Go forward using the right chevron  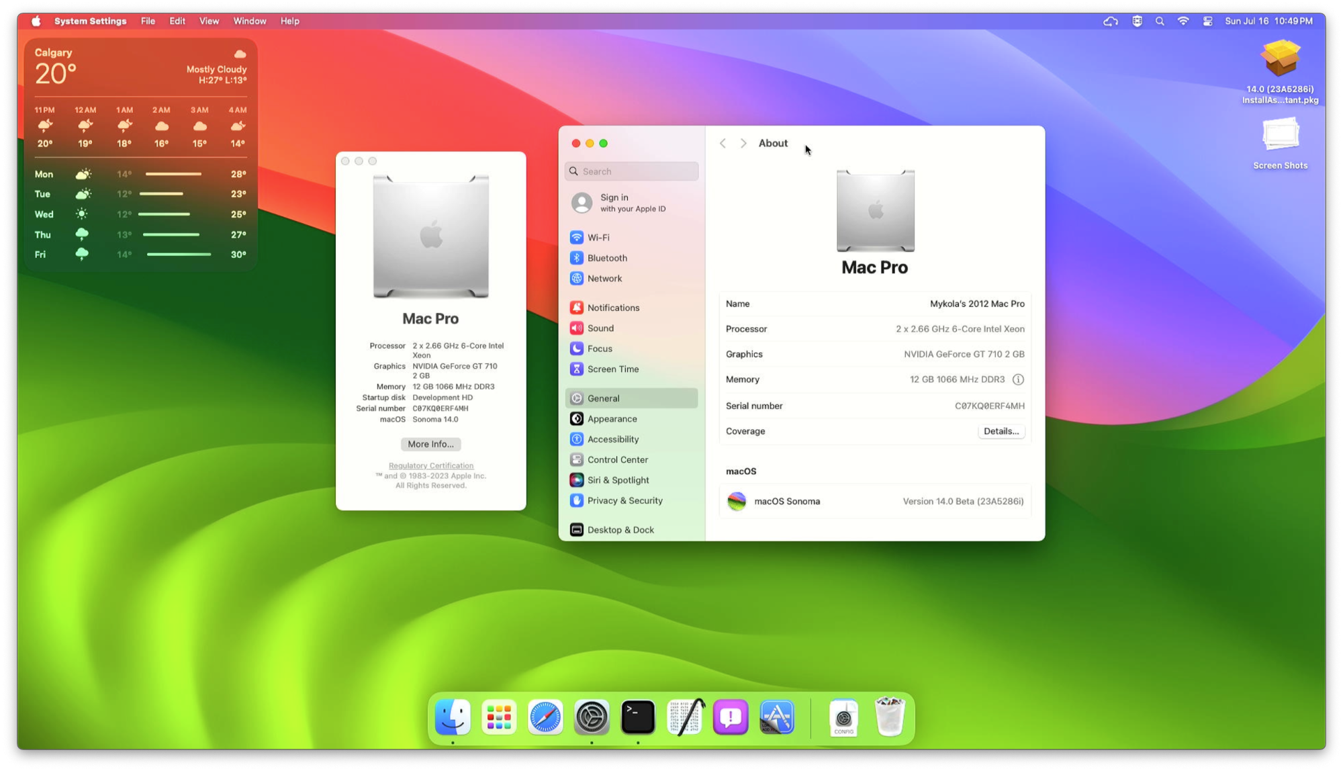click(743, 144)
